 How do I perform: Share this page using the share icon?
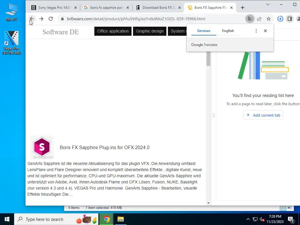[259, 19]
